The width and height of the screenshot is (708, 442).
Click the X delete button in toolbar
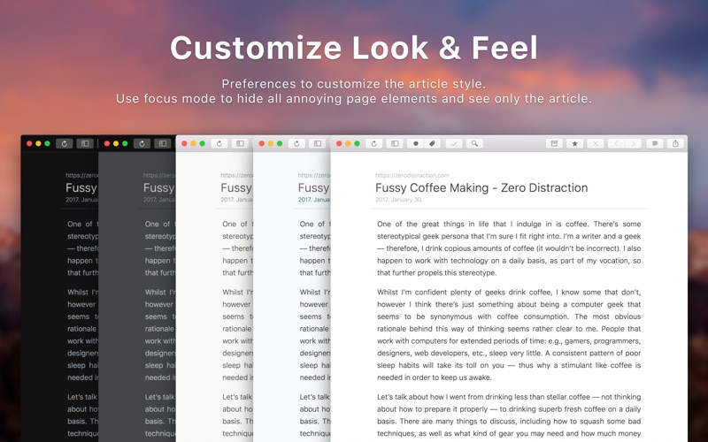(596, 143)
